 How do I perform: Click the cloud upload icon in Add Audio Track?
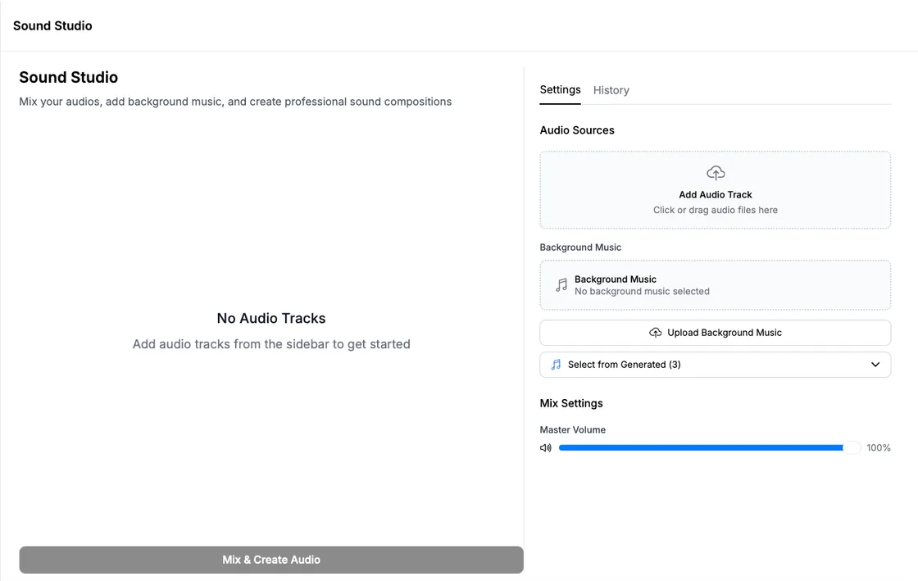pos(716,173)
